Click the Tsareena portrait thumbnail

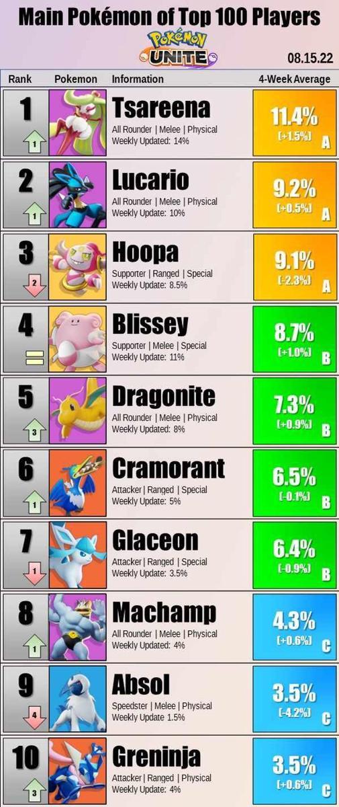pyautogui.click(x=78, y=124)
